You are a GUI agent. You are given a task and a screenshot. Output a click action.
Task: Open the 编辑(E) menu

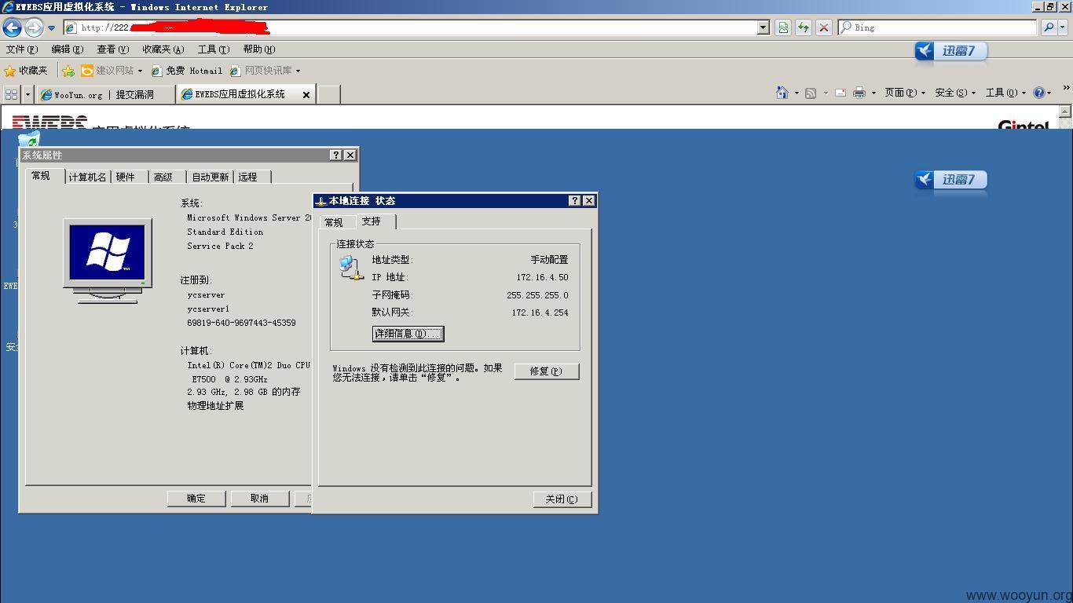tap(68, 49)
